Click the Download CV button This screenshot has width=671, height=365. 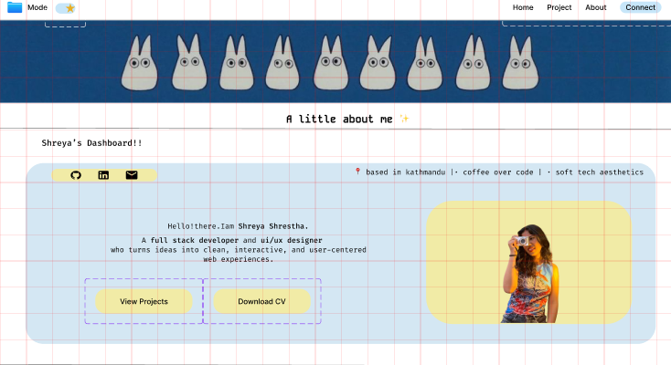[x=261, y=301]
